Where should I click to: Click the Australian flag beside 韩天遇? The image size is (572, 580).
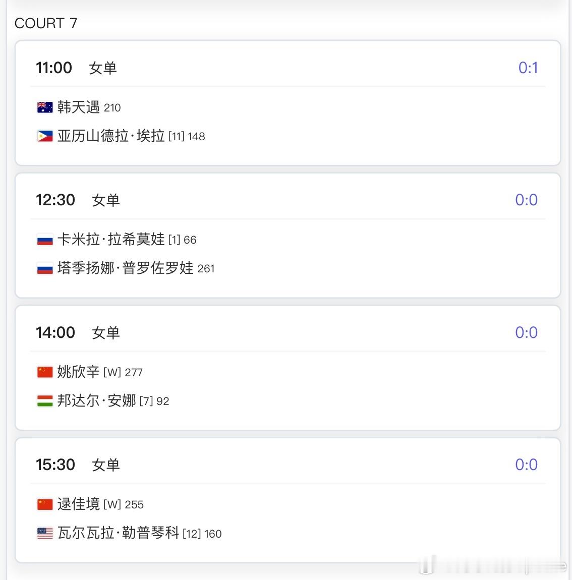pos(45,107)
